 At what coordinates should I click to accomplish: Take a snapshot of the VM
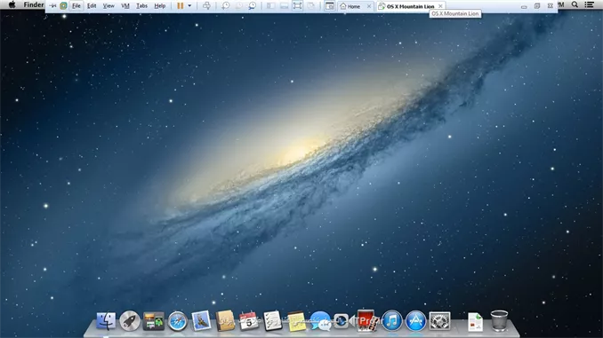(x=226, y=5)
